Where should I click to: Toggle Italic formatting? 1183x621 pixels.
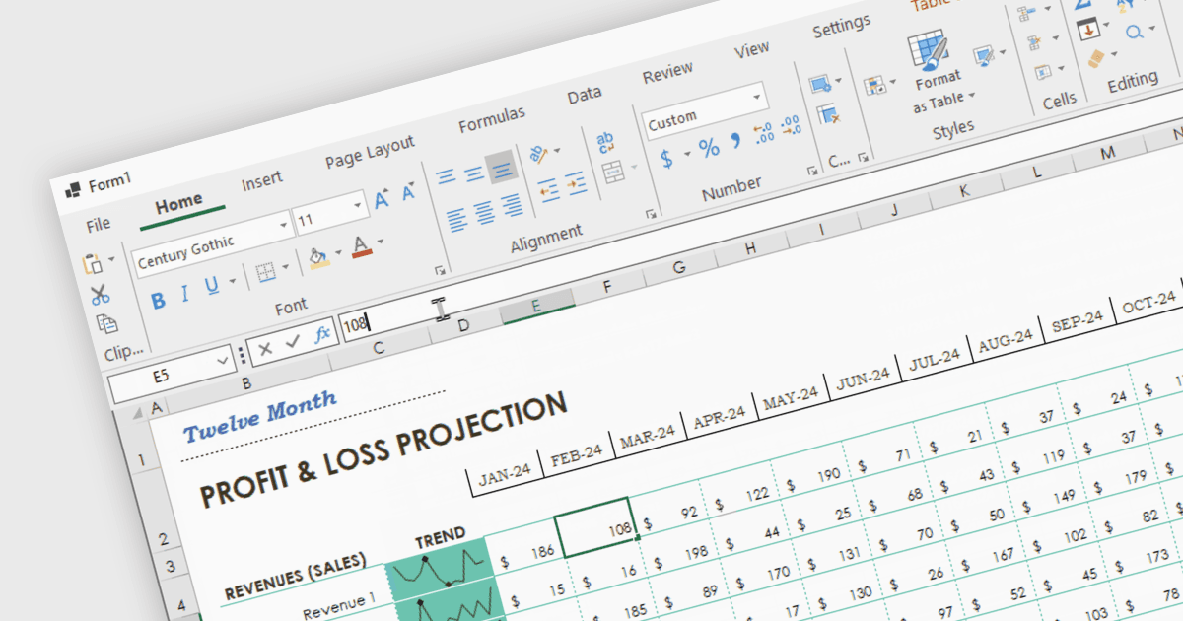(x=183, y=295)
